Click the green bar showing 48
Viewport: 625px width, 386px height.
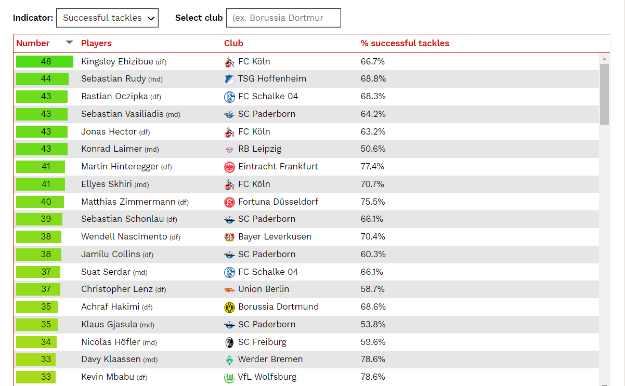[x=45, y=61]
